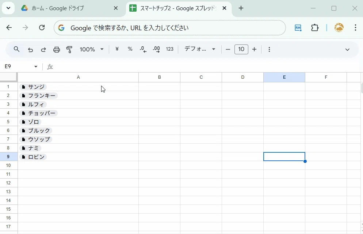Close the スマートチップ2 tab
Image resolution: width=363 pixels, height=234 pixels.
click(224, 8)
